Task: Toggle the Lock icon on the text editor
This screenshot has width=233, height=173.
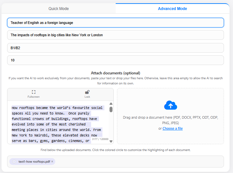Action: tap(87, 92)
